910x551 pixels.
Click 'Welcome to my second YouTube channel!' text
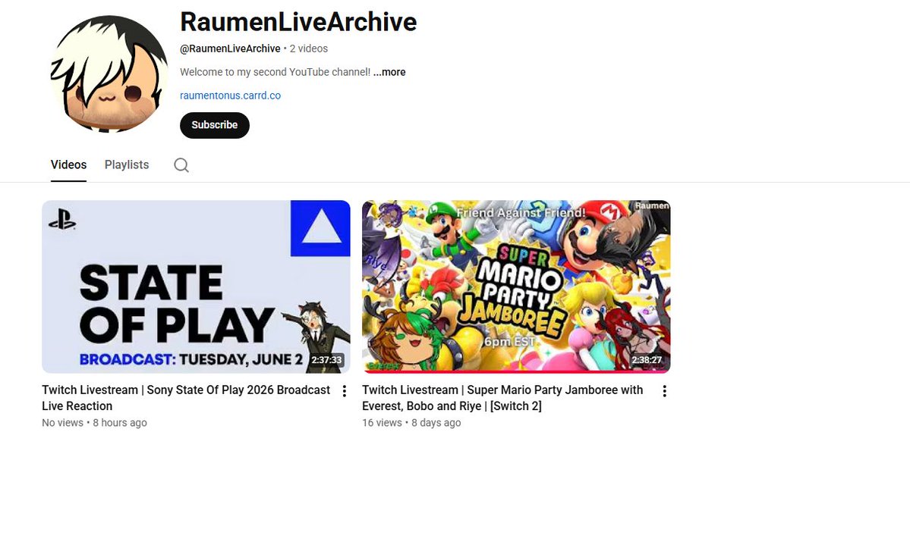coord(275,72)
